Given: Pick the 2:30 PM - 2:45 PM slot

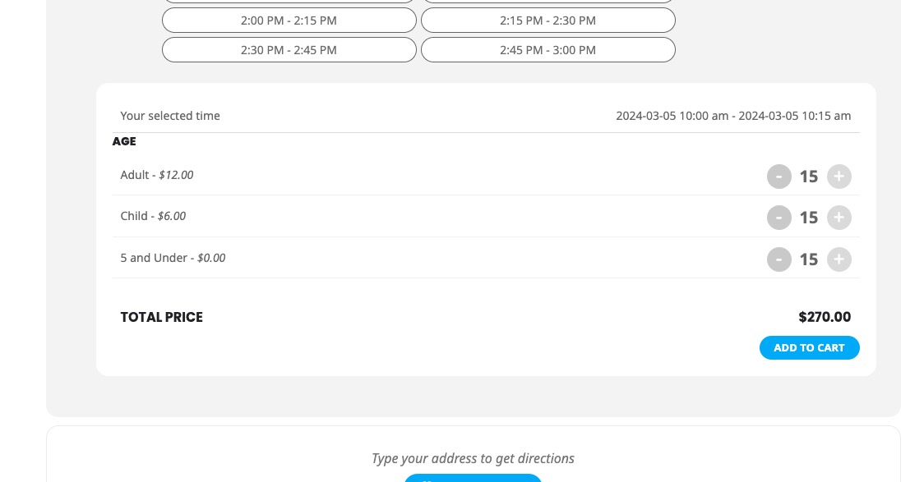Looking at the screenshot, I should coord(289,50).
